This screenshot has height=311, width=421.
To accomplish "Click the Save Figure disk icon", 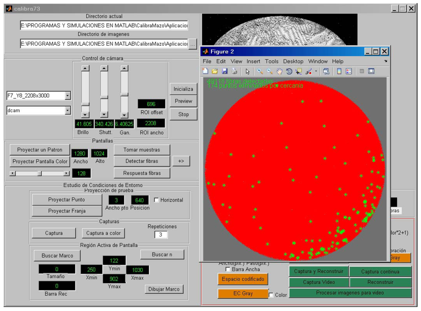I will [x=224, y=71].
